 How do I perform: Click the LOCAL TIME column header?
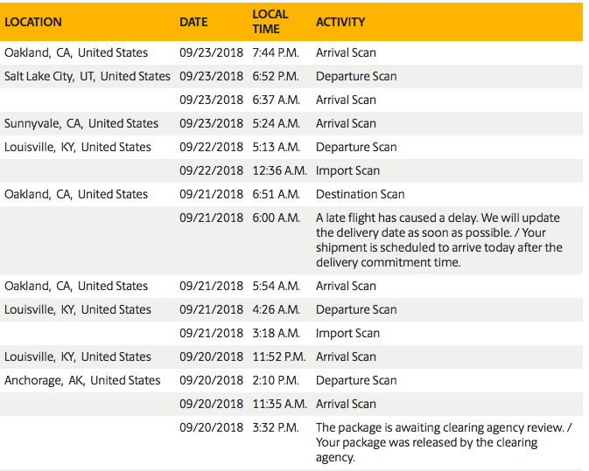tap(270, 22)
